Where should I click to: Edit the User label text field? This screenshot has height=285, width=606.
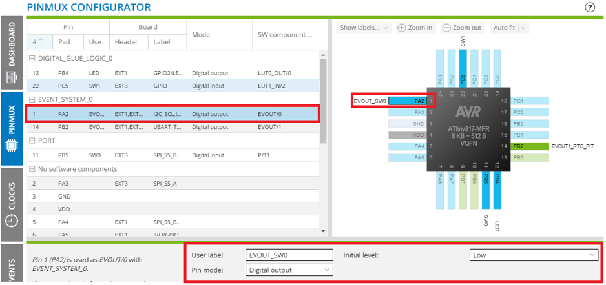coord(289,255)
